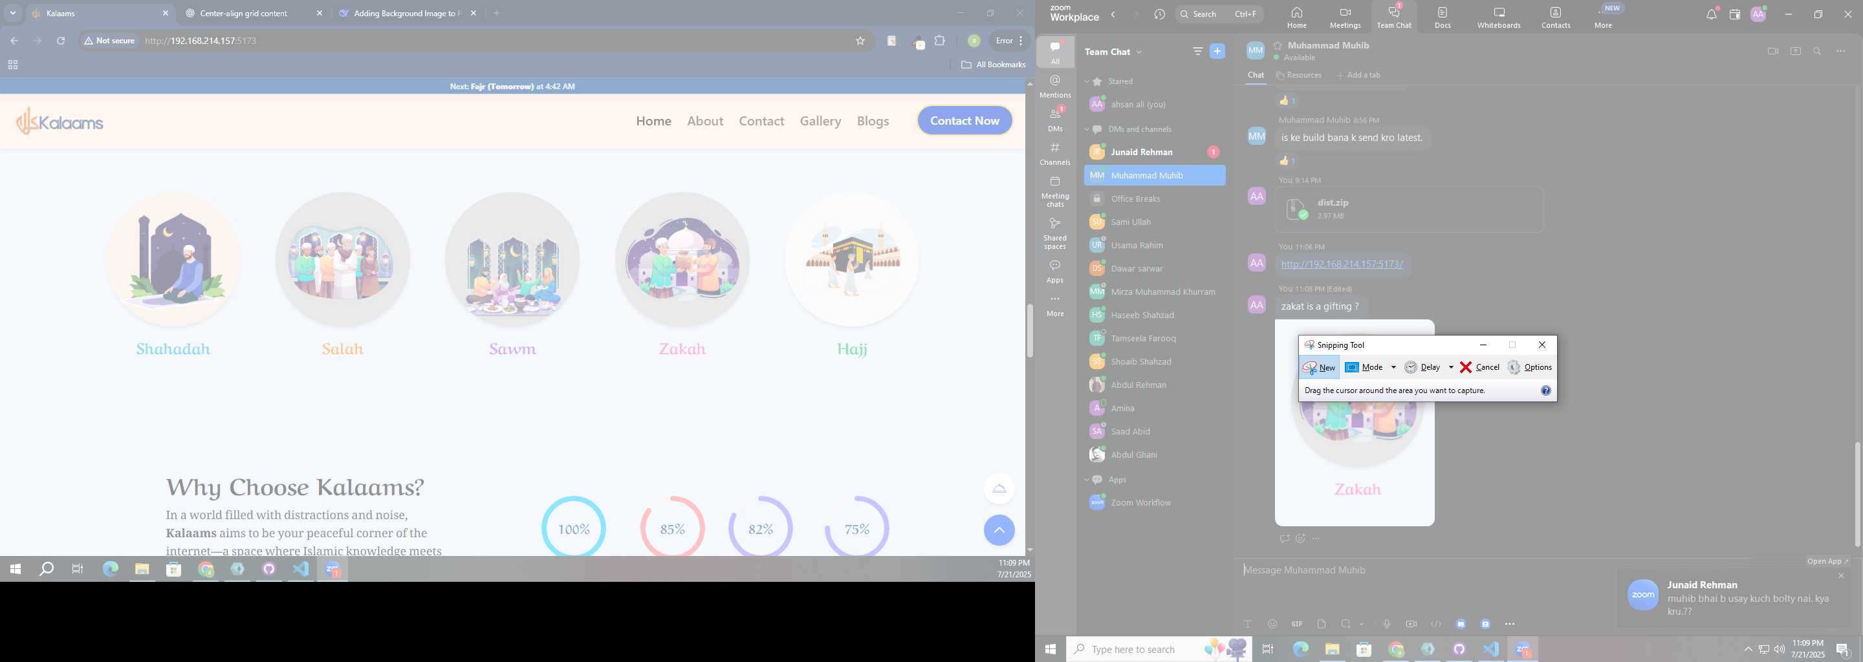Viewport: 1863px width, 662px height.
Task: Open the Contacts section in Zoom
Action: click(1556, 17)
